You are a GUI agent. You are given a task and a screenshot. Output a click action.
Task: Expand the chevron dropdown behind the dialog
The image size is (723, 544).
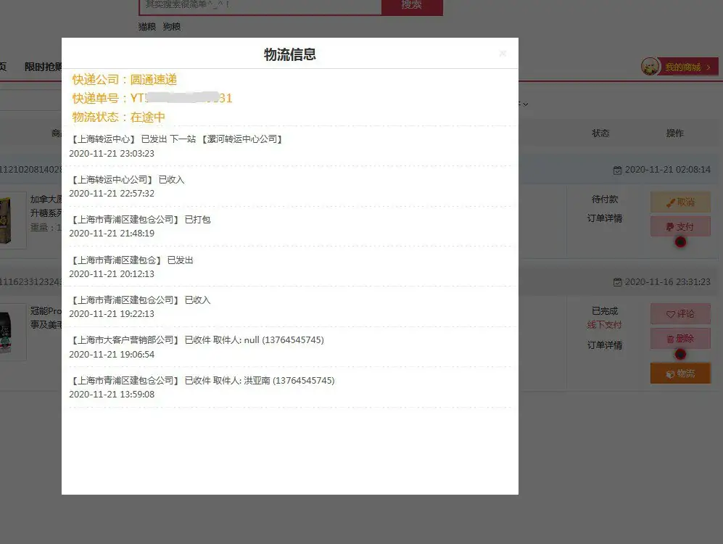point(525,103)
